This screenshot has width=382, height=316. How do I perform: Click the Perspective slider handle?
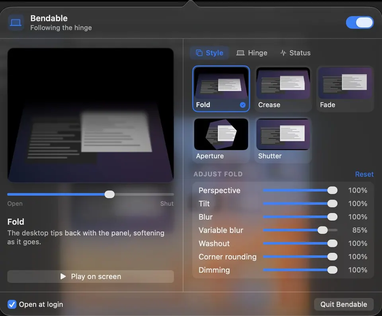pos(332,190)
